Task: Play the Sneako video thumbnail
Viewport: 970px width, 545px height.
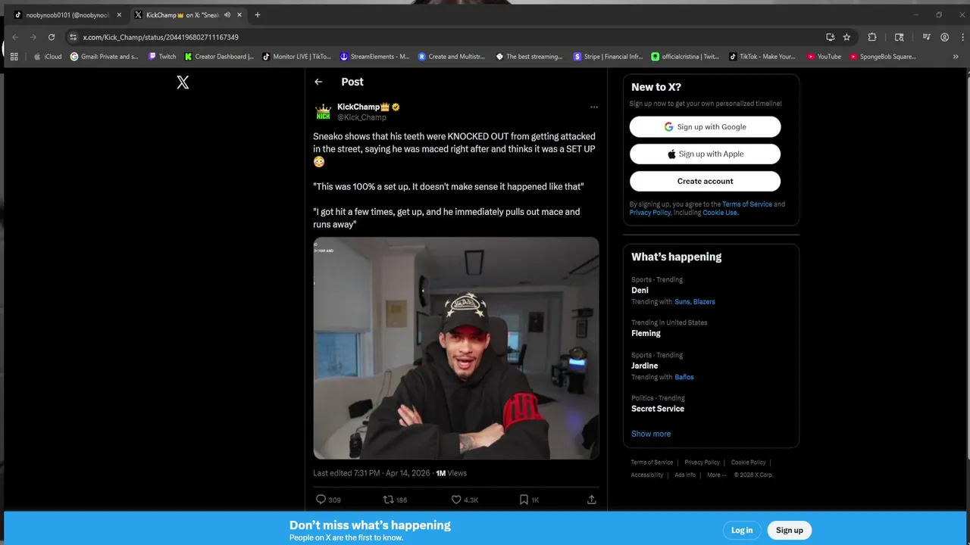Action: click(x=456, y=348)
